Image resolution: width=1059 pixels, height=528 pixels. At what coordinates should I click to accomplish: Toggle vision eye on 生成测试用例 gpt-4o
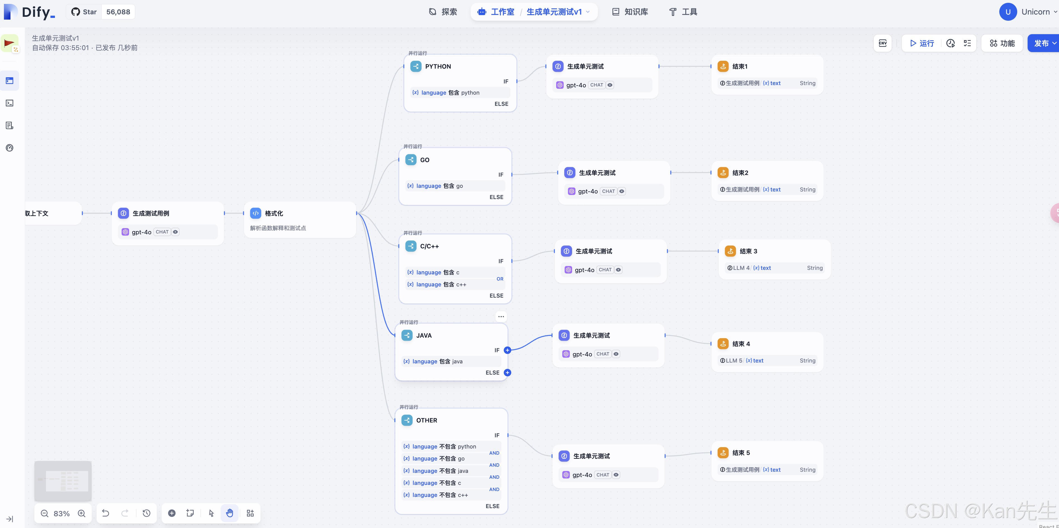(175, 232)
